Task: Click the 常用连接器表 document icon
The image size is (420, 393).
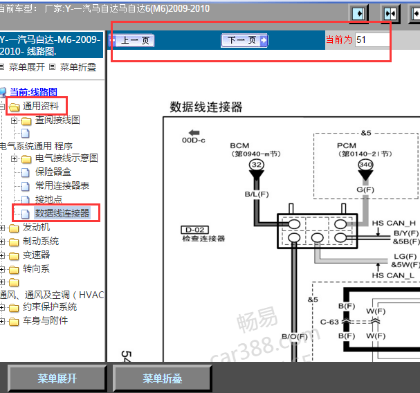Action: [x=26, y=186]
